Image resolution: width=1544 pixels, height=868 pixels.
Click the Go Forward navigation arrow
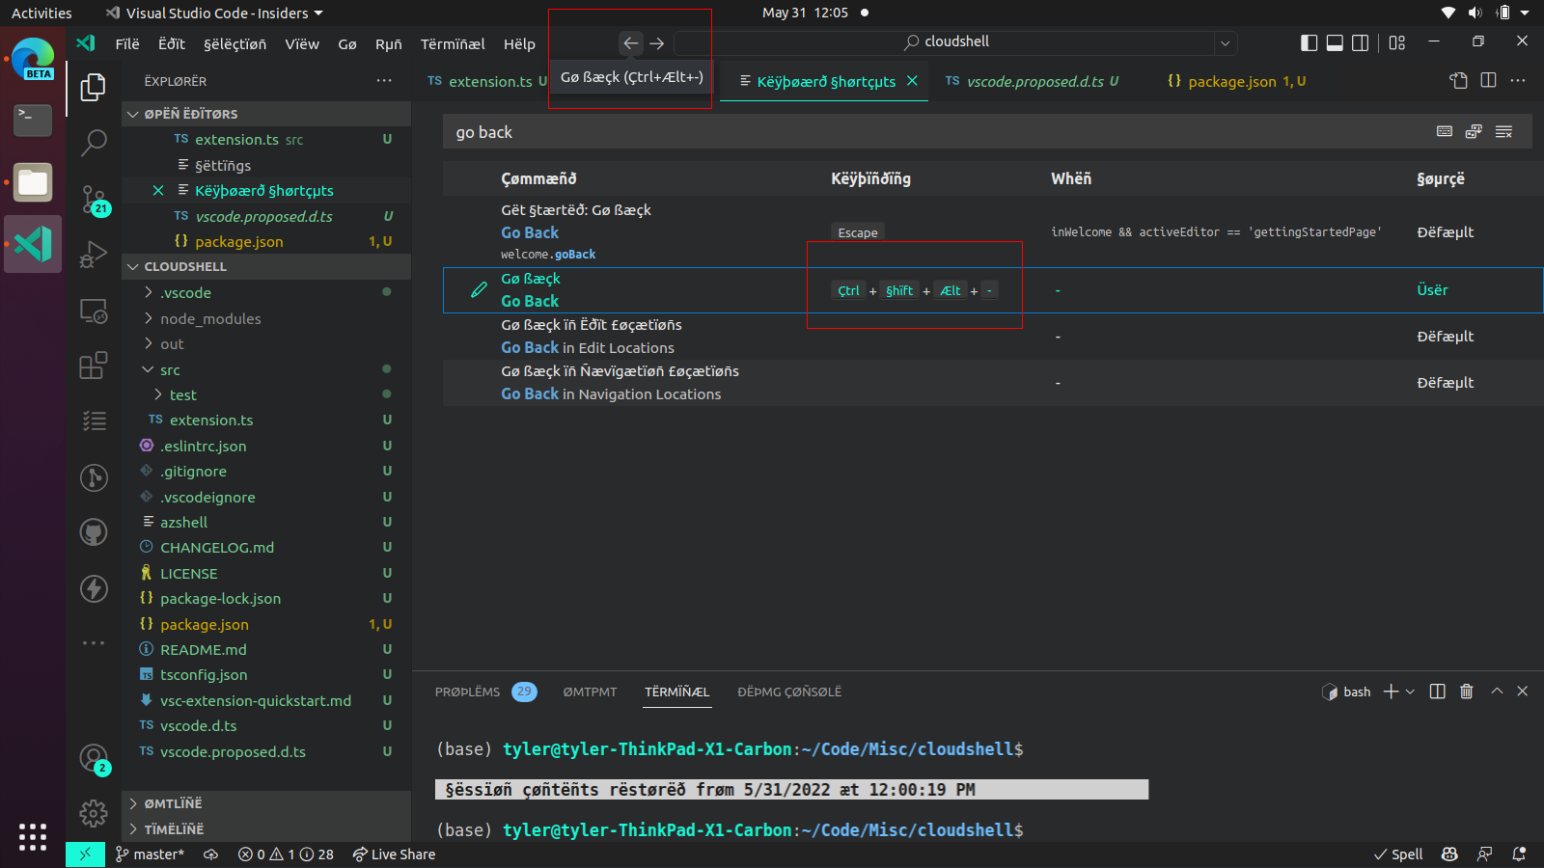657,43
